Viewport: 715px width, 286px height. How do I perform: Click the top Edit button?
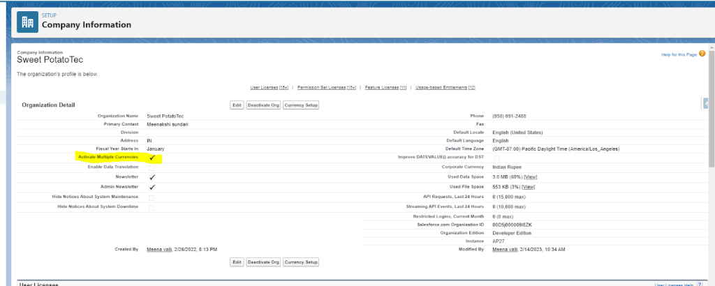(237, 105)
